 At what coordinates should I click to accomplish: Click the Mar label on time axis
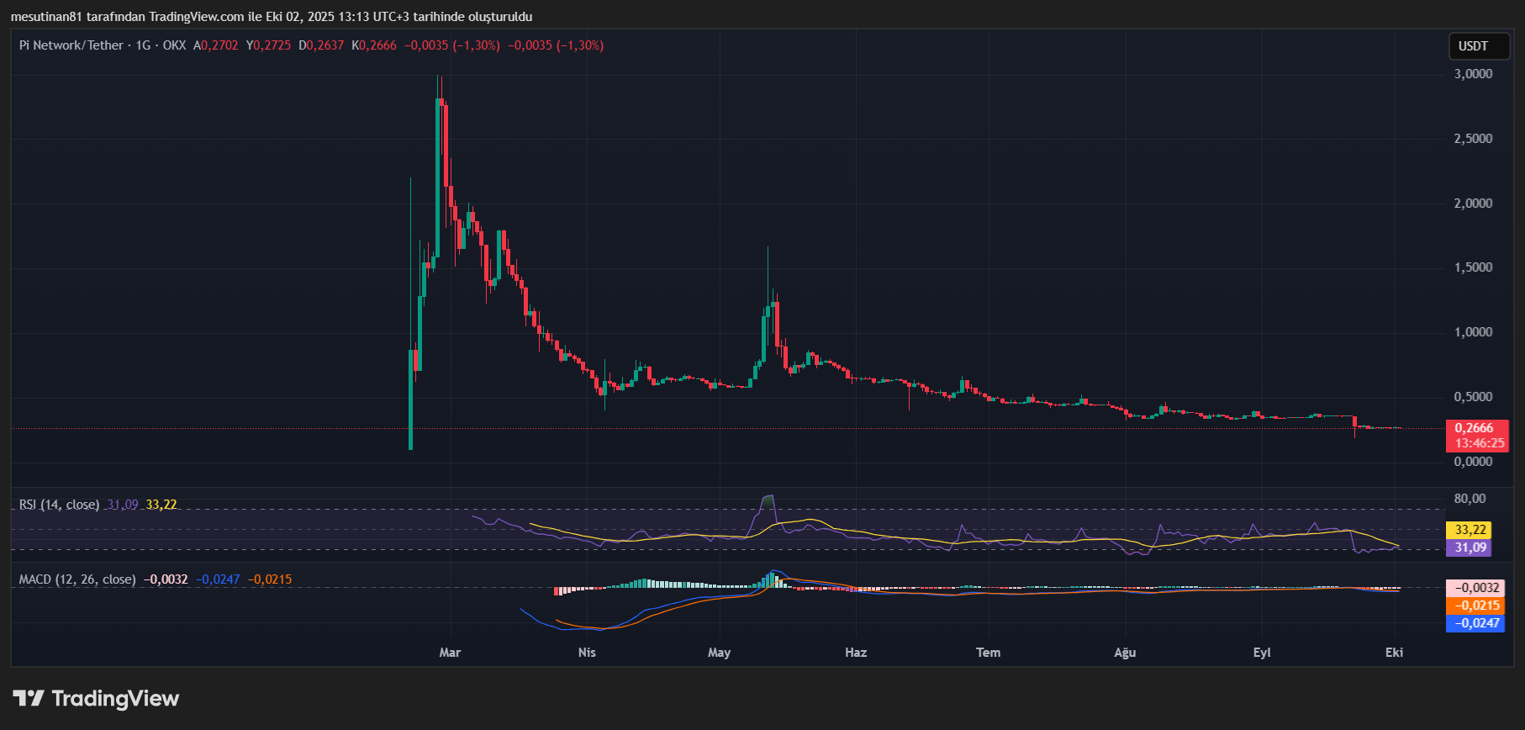[x=450, y=653]
